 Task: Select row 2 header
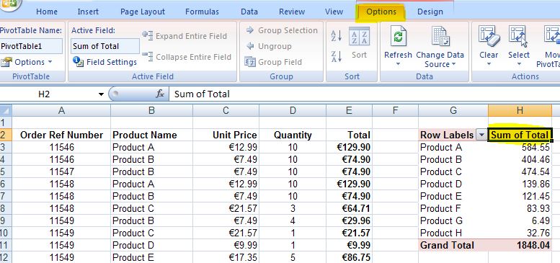coord(6,135)
